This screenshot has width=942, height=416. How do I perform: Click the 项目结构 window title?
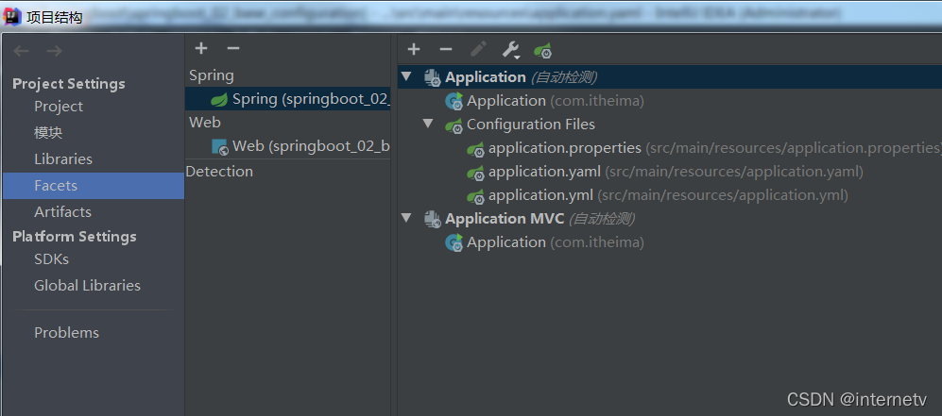(54, 17)
